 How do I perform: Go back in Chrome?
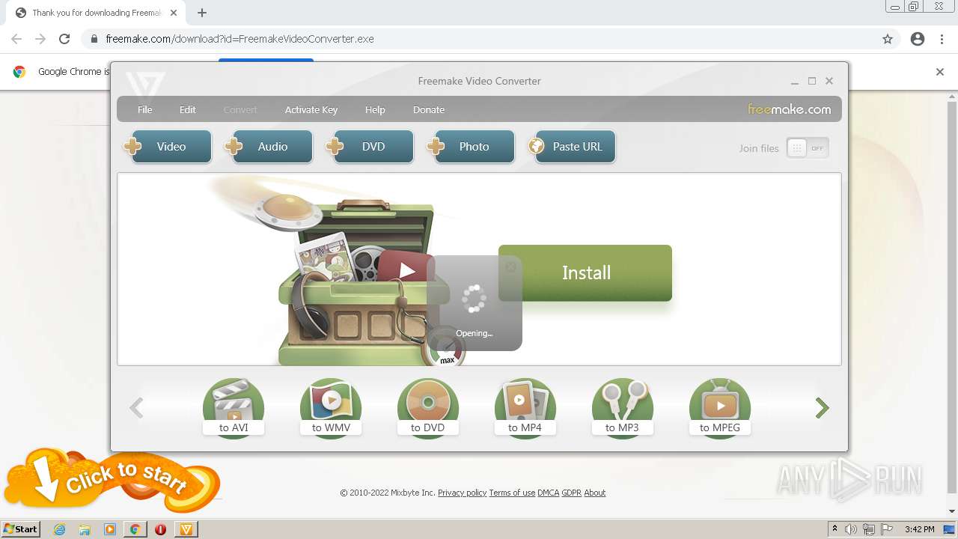pos(16,39)
